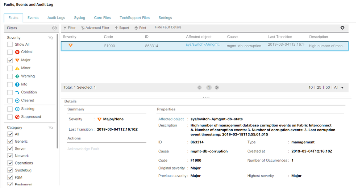
Task: Uncheck the All category checkbox
Action: [10, 134]
